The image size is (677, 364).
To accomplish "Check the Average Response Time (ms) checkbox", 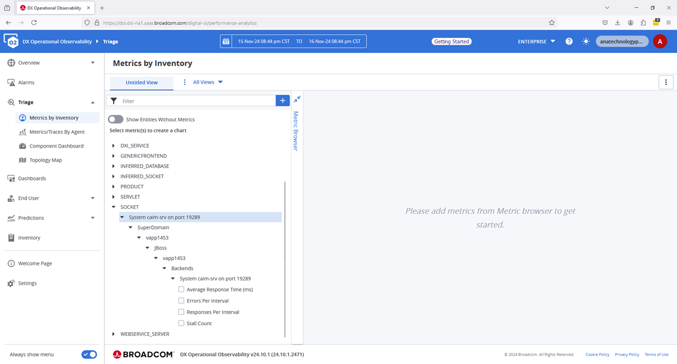I will (181, 289).
